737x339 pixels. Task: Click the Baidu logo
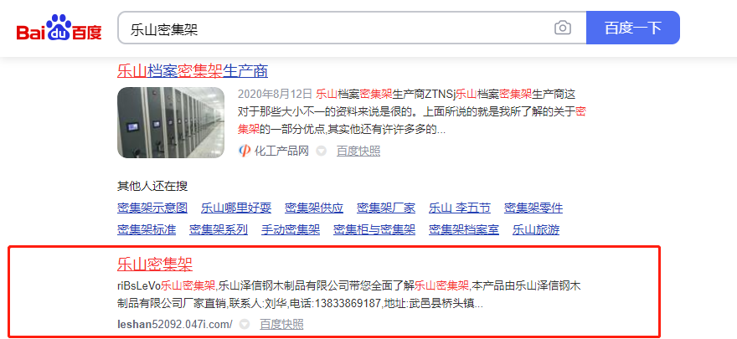[x=59, y=28]
